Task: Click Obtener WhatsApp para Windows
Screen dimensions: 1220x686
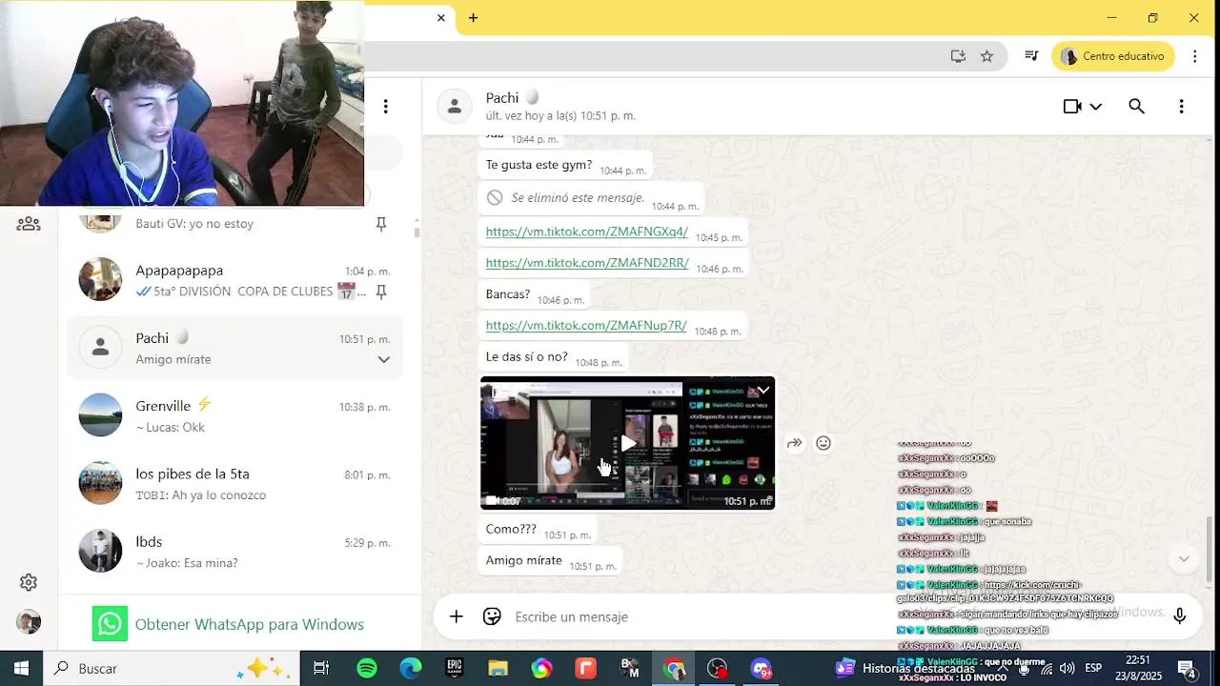Action: coord(250,624)
